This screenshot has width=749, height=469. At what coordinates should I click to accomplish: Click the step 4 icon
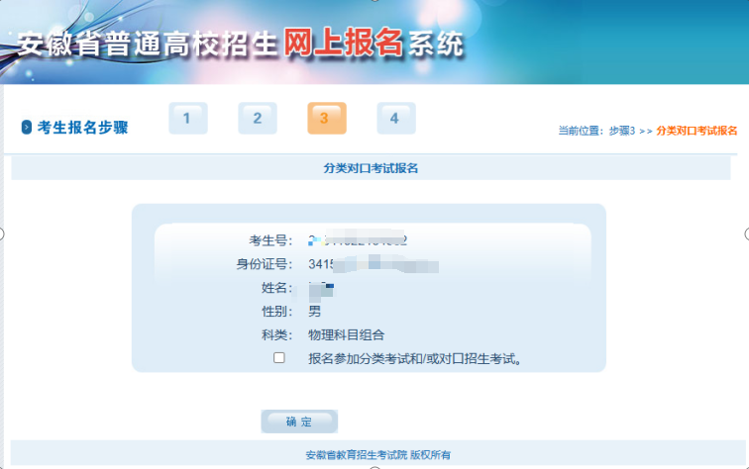395,119
